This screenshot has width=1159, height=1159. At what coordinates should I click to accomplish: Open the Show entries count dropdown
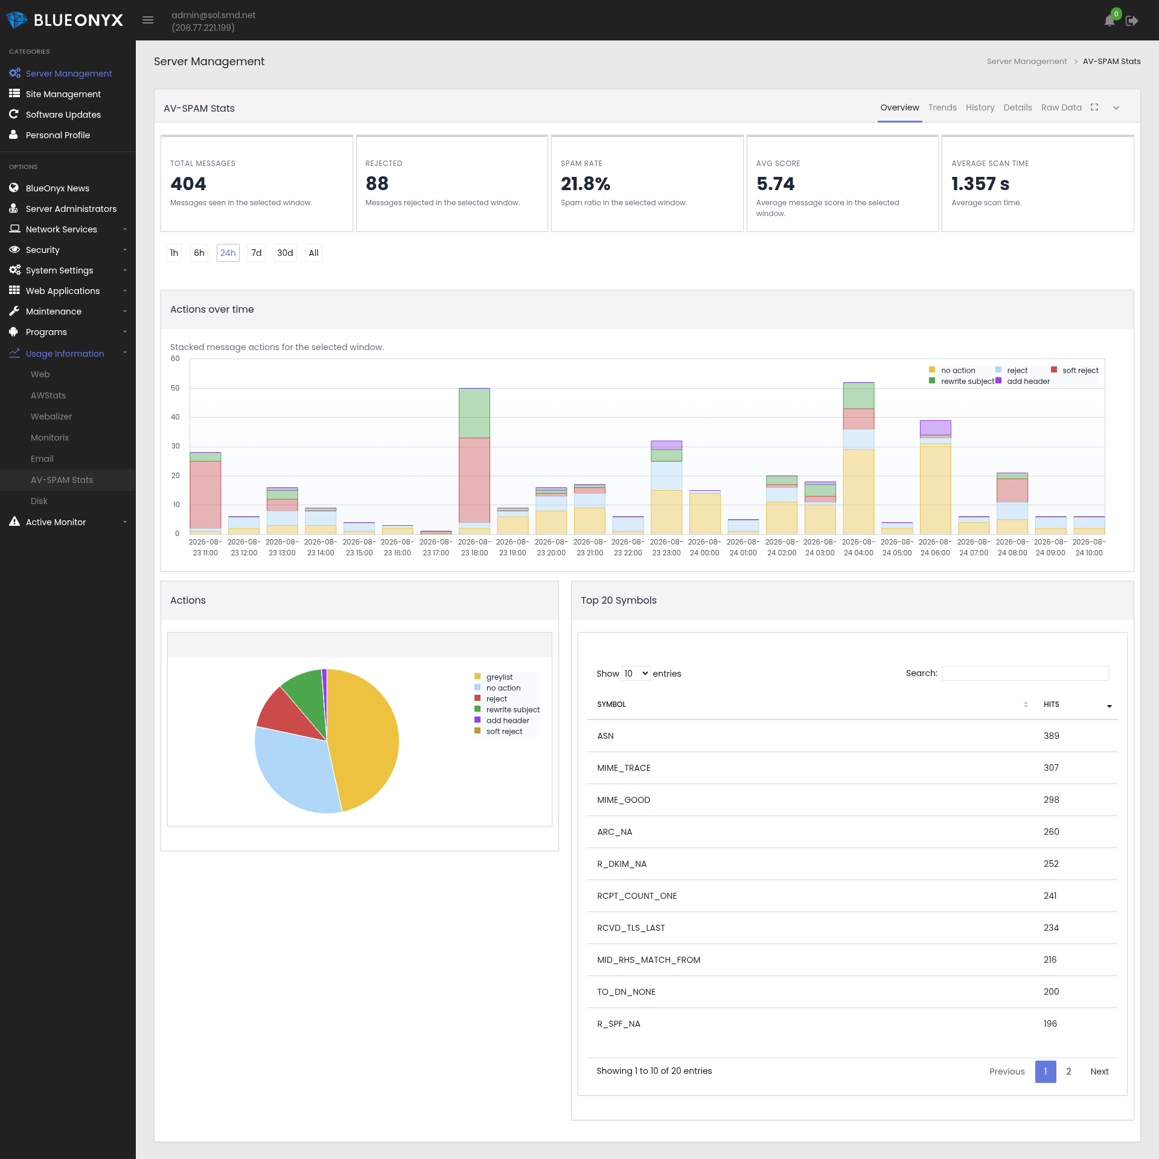(x=636, y=673)
